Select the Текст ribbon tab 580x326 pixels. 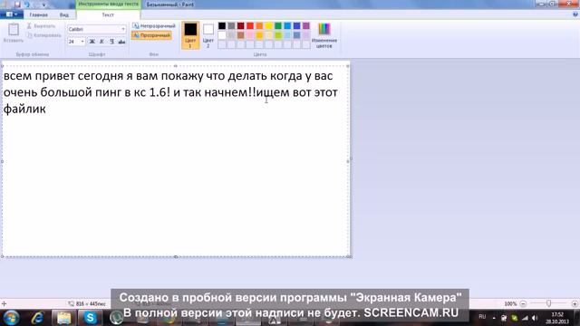(x=108, y=14)
